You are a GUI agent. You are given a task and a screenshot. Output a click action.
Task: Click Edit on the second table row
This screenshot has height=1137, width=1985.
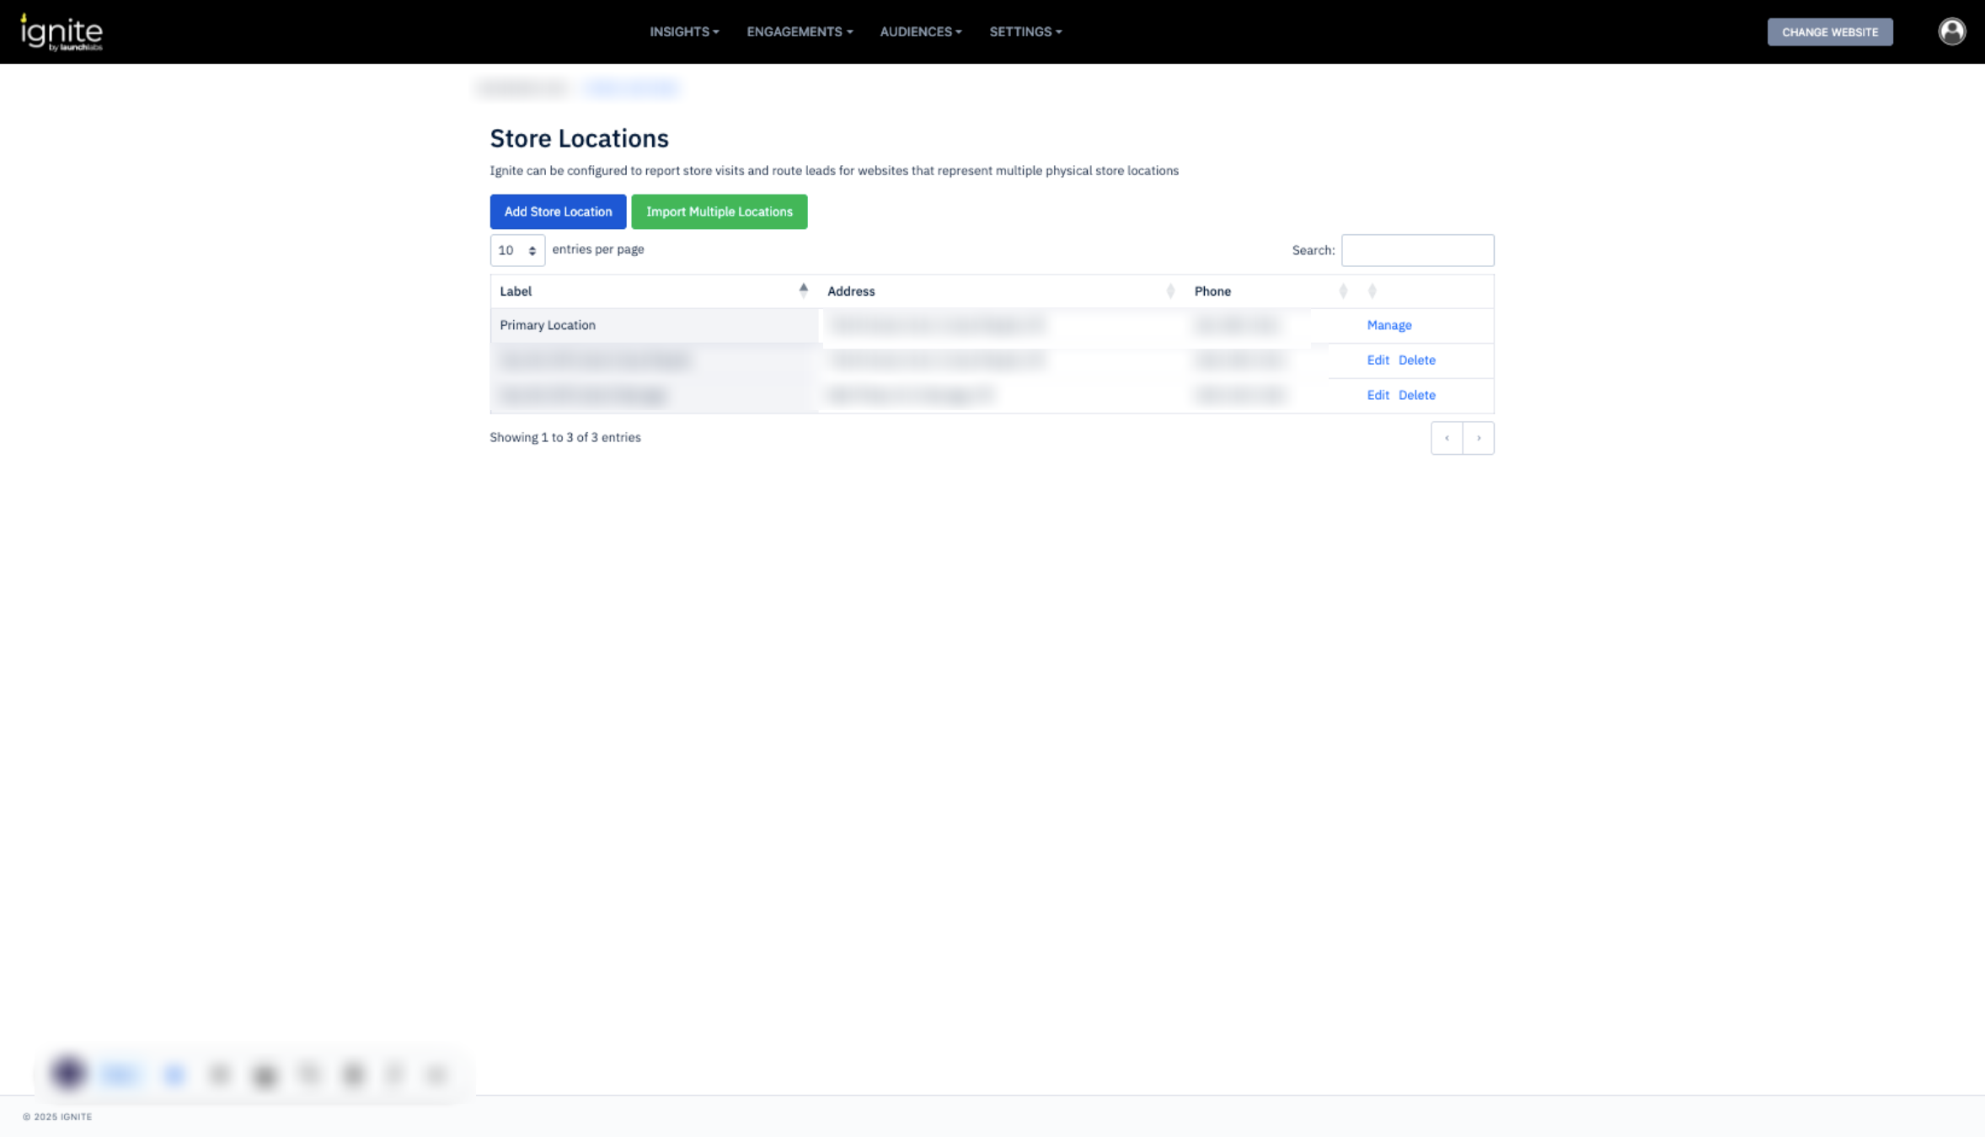pyautogui.click(x=1378, y=360)
